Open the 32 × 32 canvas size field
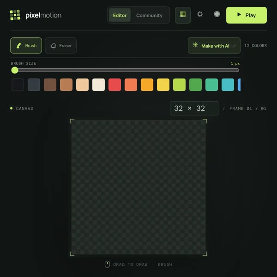Viewport: 277px width, 277px height. coord(194,108)
